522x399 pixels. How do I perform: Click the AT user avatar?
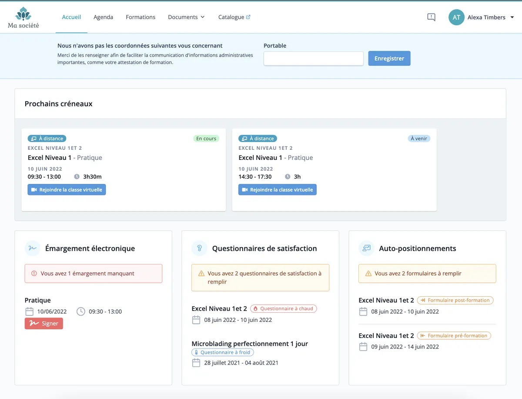456,17
